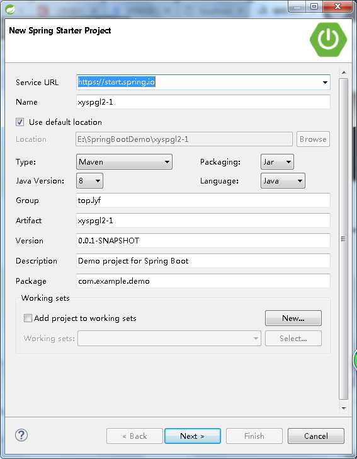Click the New Spring Starter Project heading
357x459 pixels.
(x=60, y=31)
